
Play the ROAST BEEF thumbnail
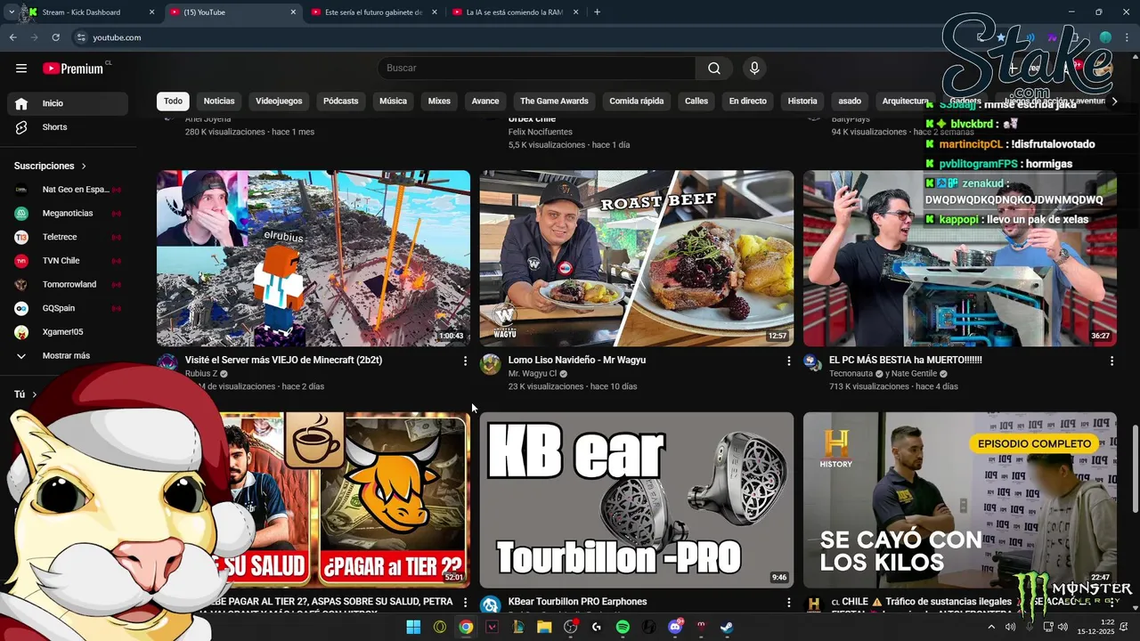(x=637, y=258)
